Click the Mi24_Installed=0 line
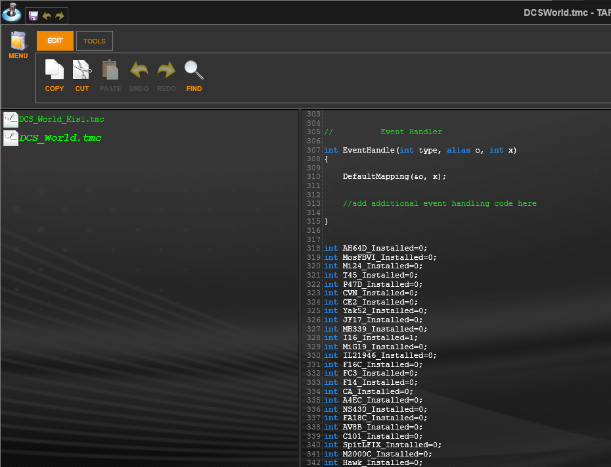611x467 pixels. click(373, 266)
